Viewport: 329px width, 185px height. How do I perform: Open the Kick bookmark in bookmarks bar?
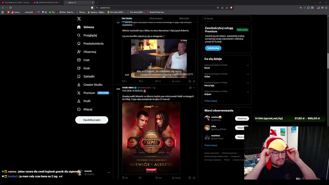[x=52, y=12]
